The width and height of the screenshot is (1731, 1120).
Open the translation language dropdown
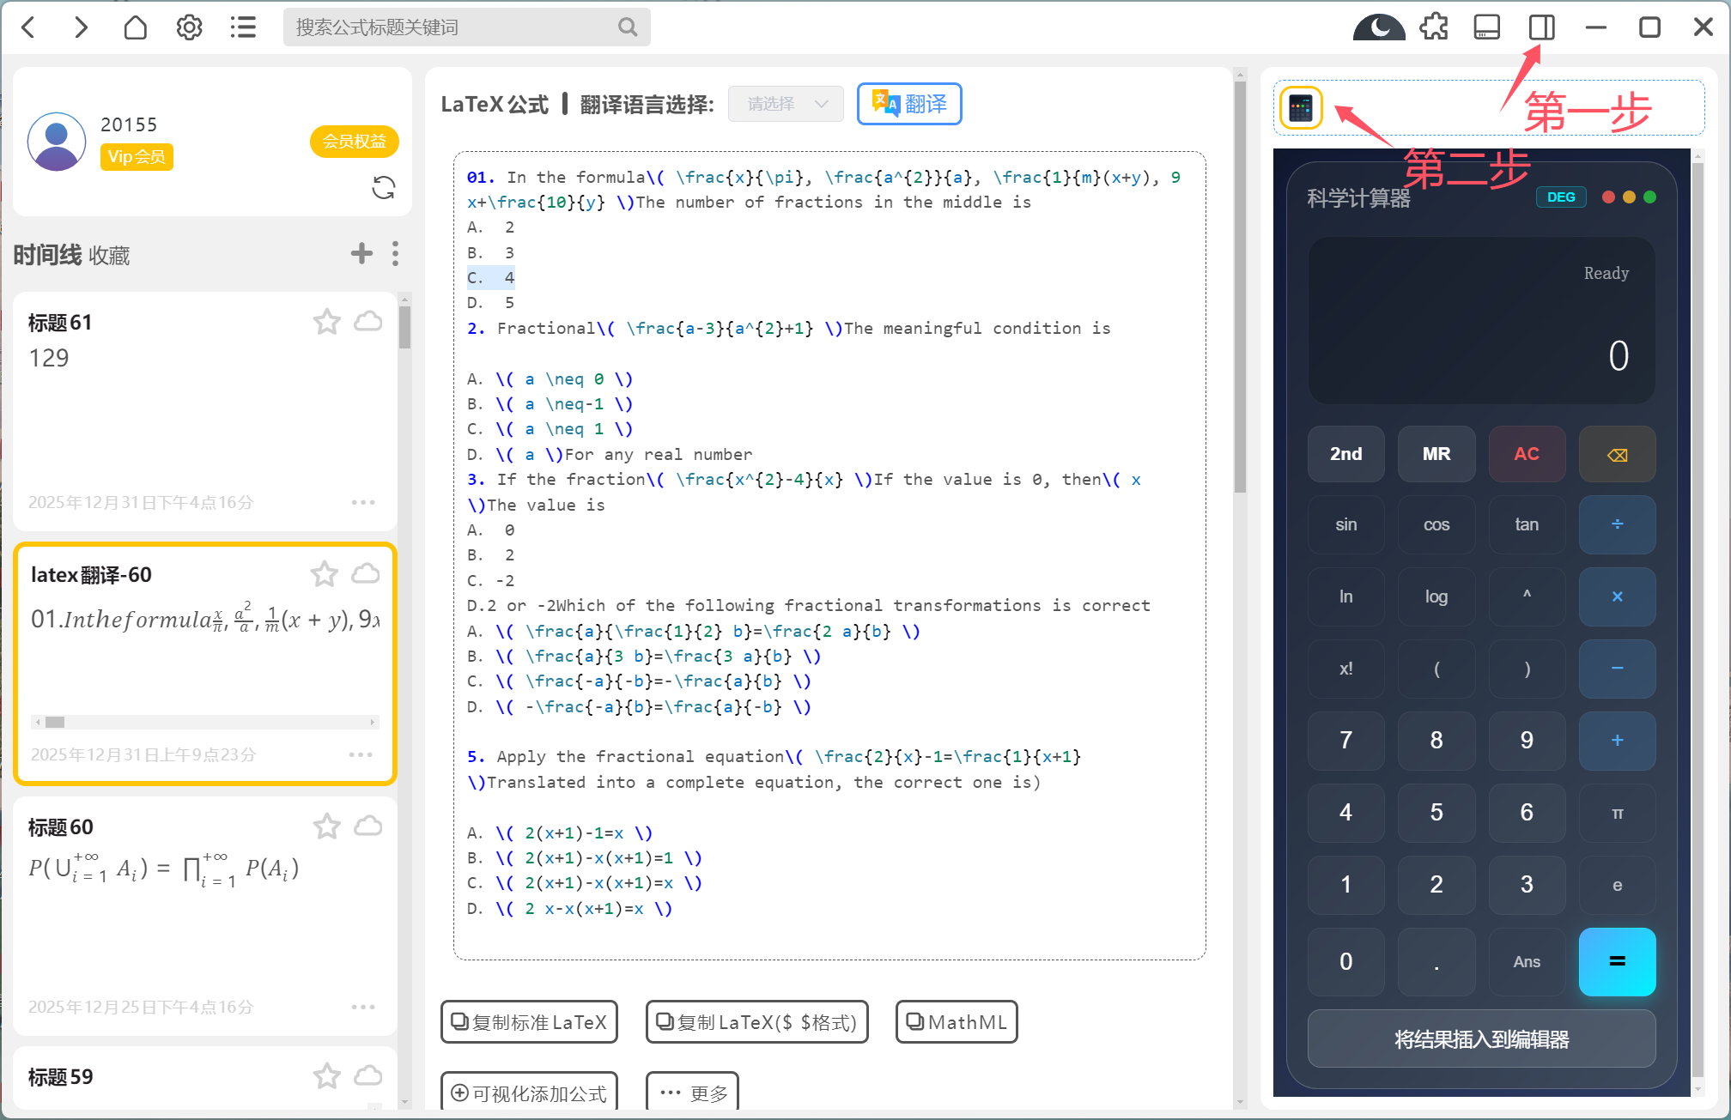(786, 104)
